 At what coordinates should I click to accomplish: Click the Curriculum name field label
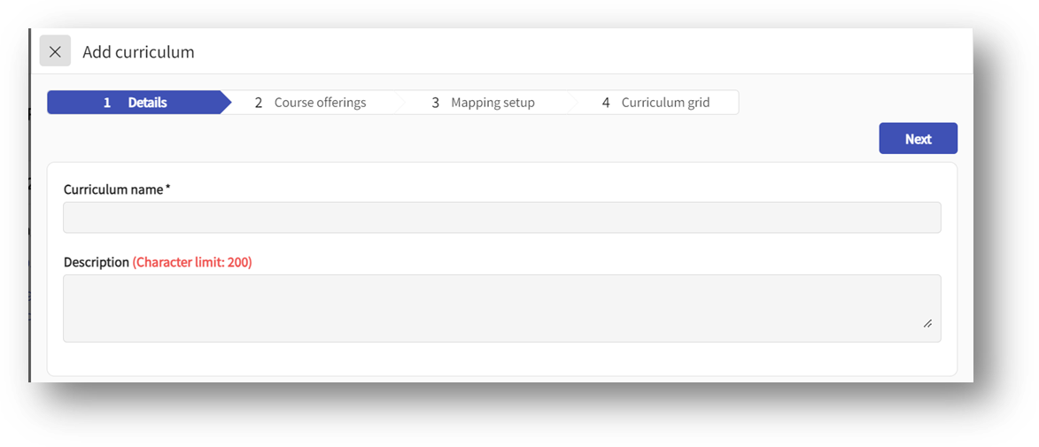tap(113, 189)
